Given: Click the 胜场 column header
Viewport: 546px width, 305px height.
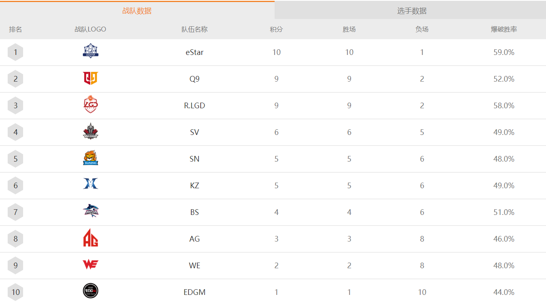Looking at the screenshot, I should pos(349,29).
